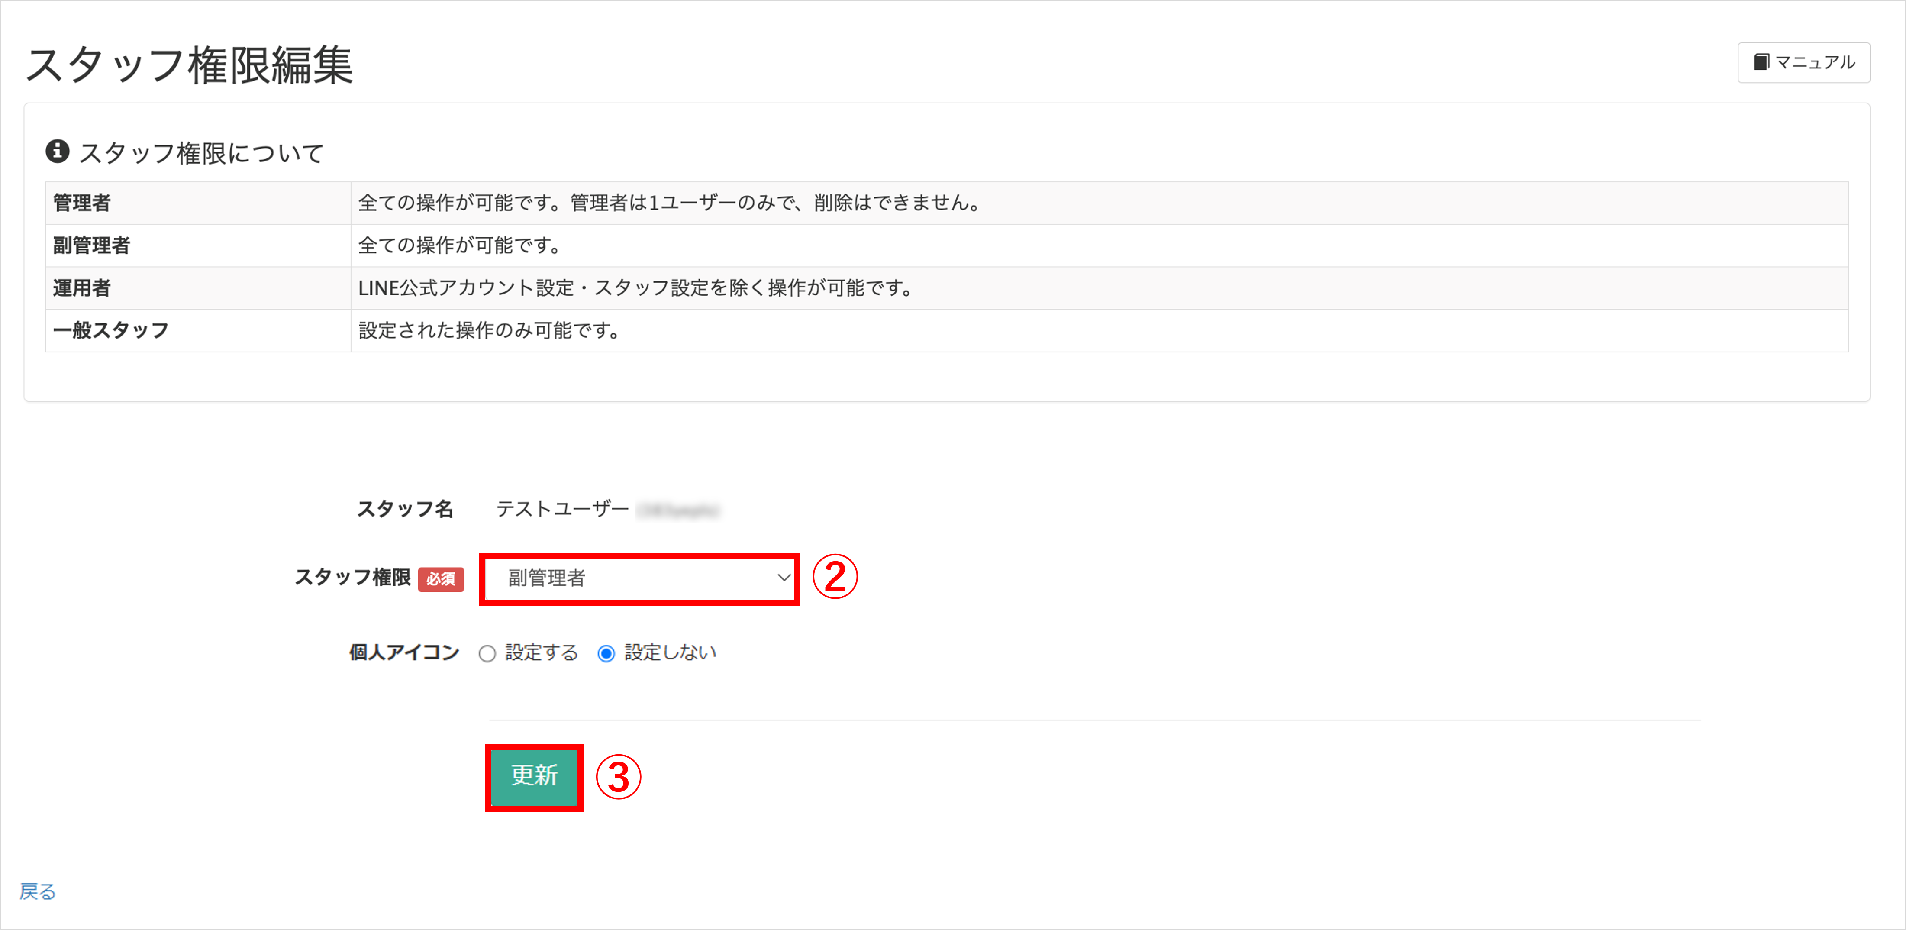Follow the 戻る link
1906x930 pixels.
pos(38,891)
